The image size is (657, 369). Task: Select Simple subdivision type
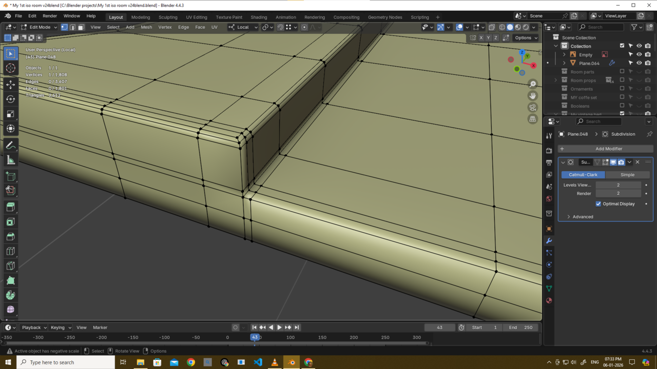[627, 175]
